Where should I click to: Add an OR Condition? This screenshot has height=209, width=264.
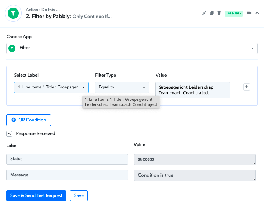pos(29,120)
